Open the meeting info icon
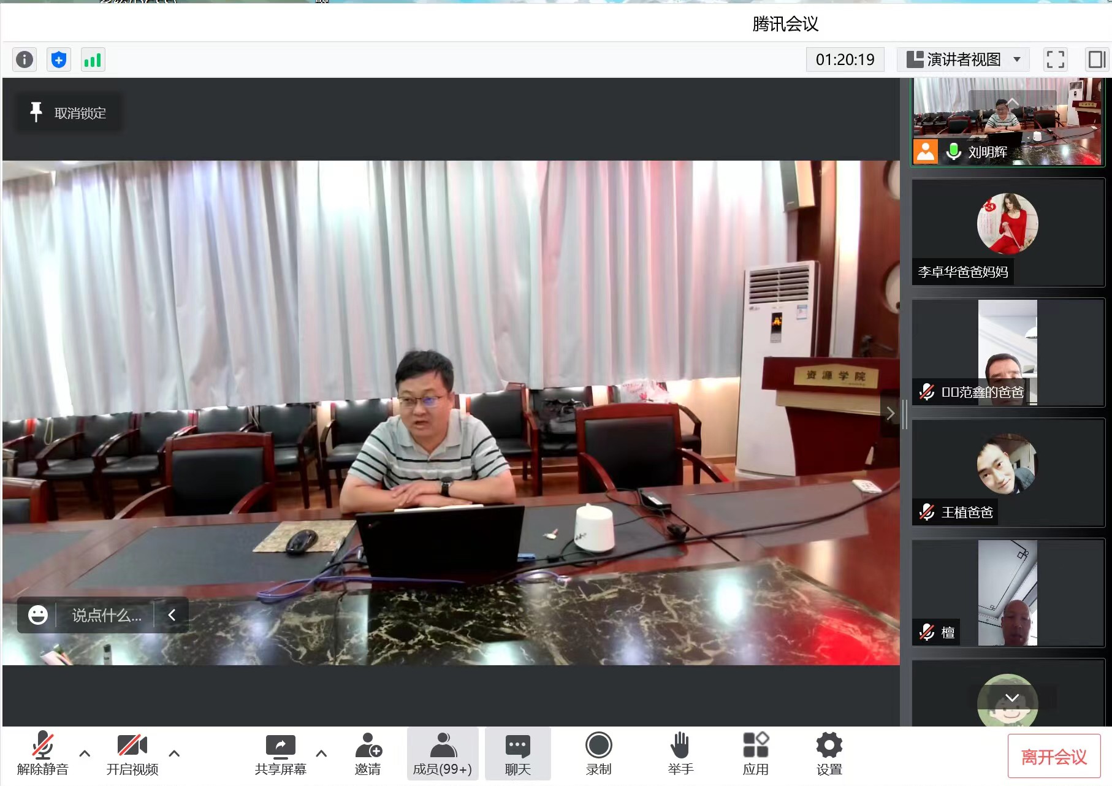 click(x=25, y=59)
